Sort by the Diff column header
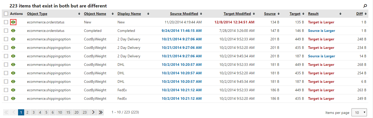Image resolution: width=373 pixels, height=118 pixels. tap(360, 14)
